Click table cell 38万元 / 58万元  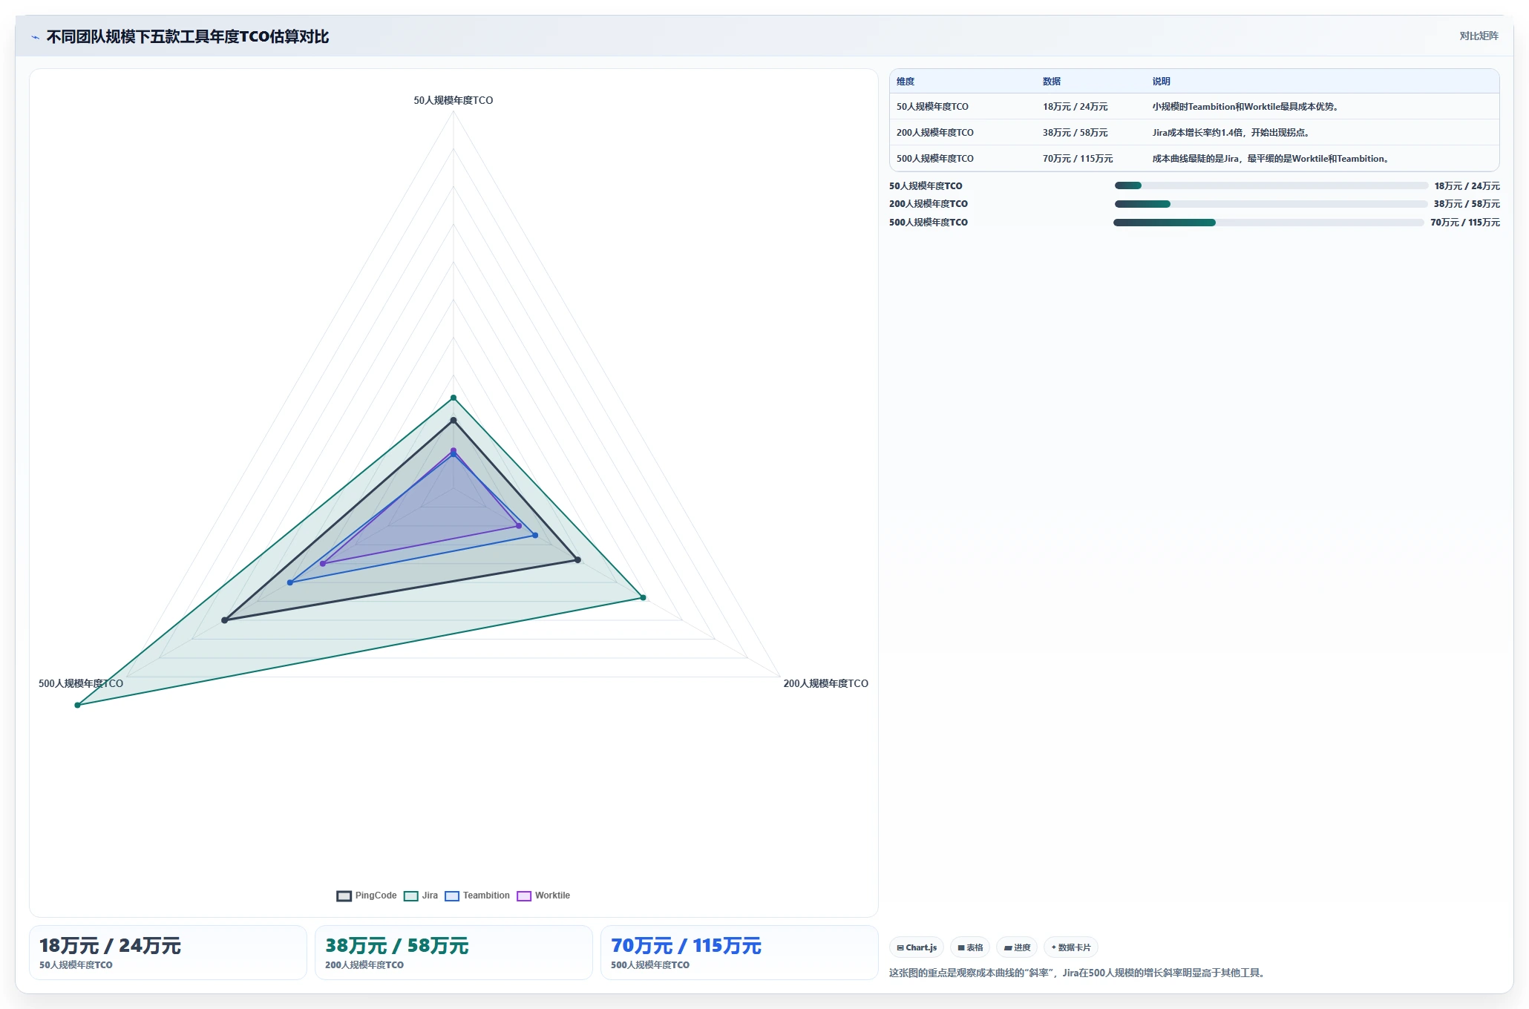(x=1075, y=133)
